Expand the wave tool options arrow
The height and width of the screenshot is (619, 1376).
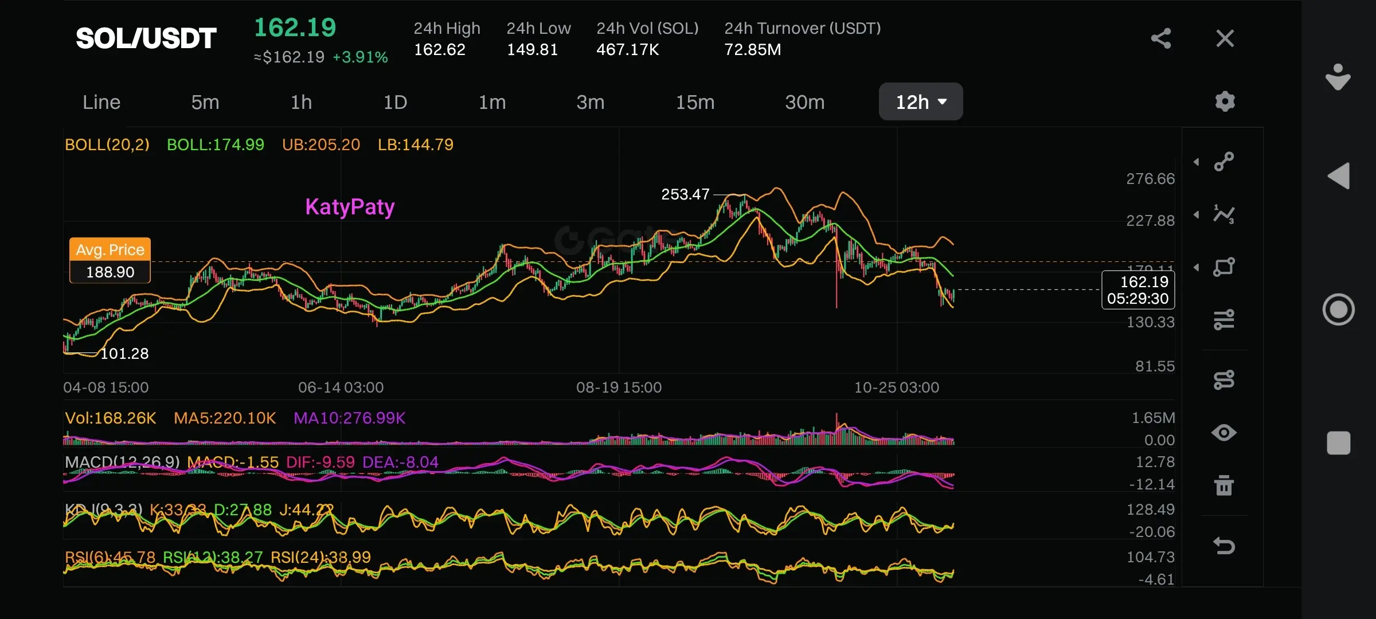point(1197,214)
